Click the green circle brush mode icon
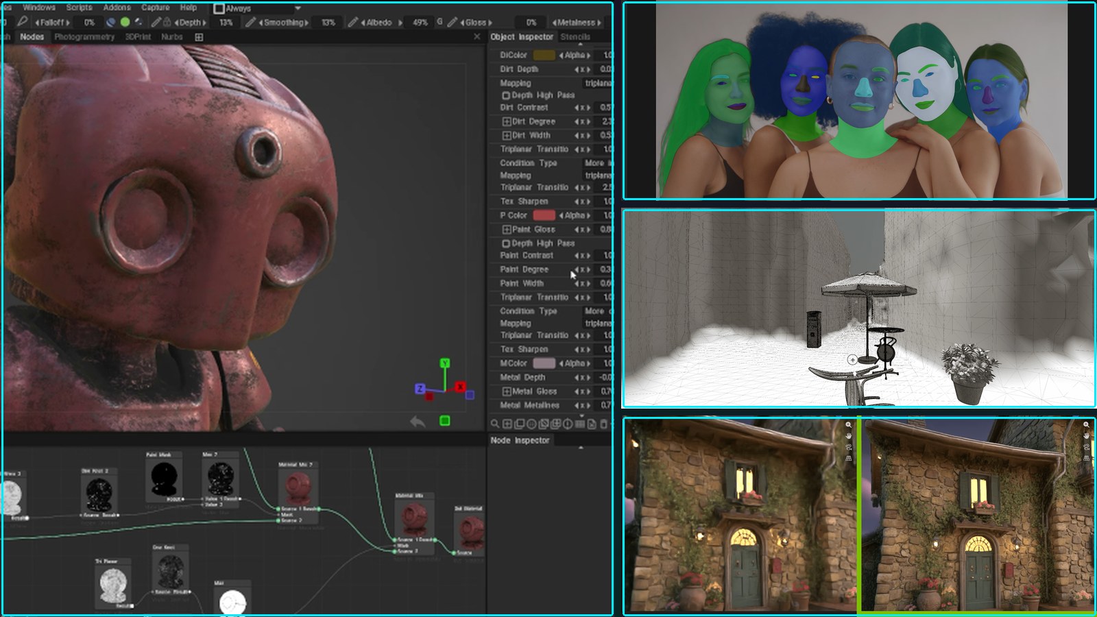Screen dimensions: 1097x617 (125, 22)
